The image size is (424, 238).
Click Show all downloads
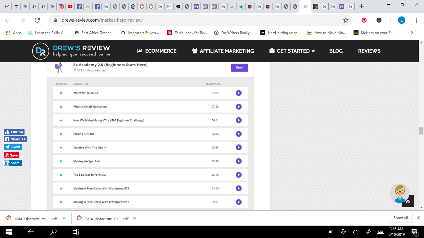(x=400, y=218)
